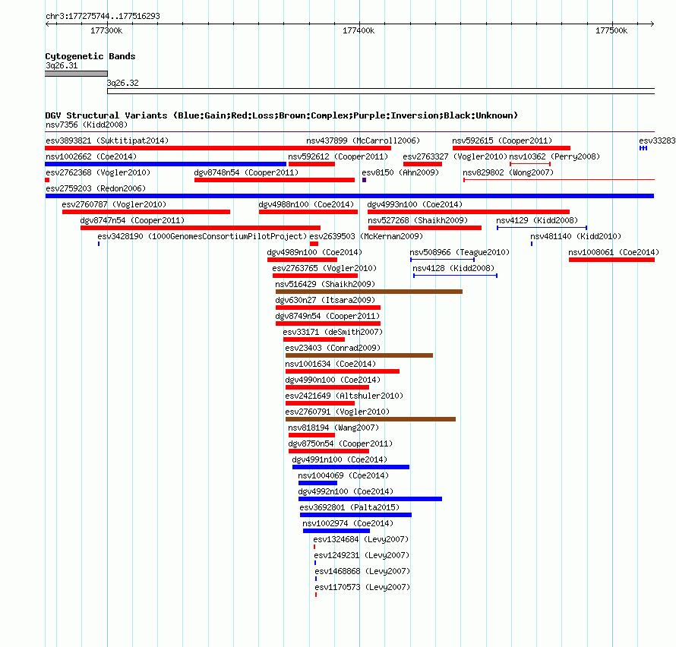This screenshot has width=676, height=647.
Task: Click the Cytogenetic Bands track title
Action: click(x=90, y=56)
